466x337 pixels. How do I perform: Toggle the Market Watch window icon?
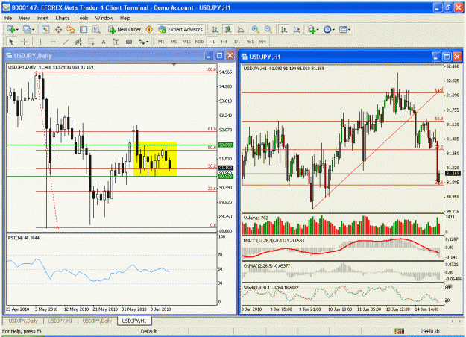tap(45, 29)
